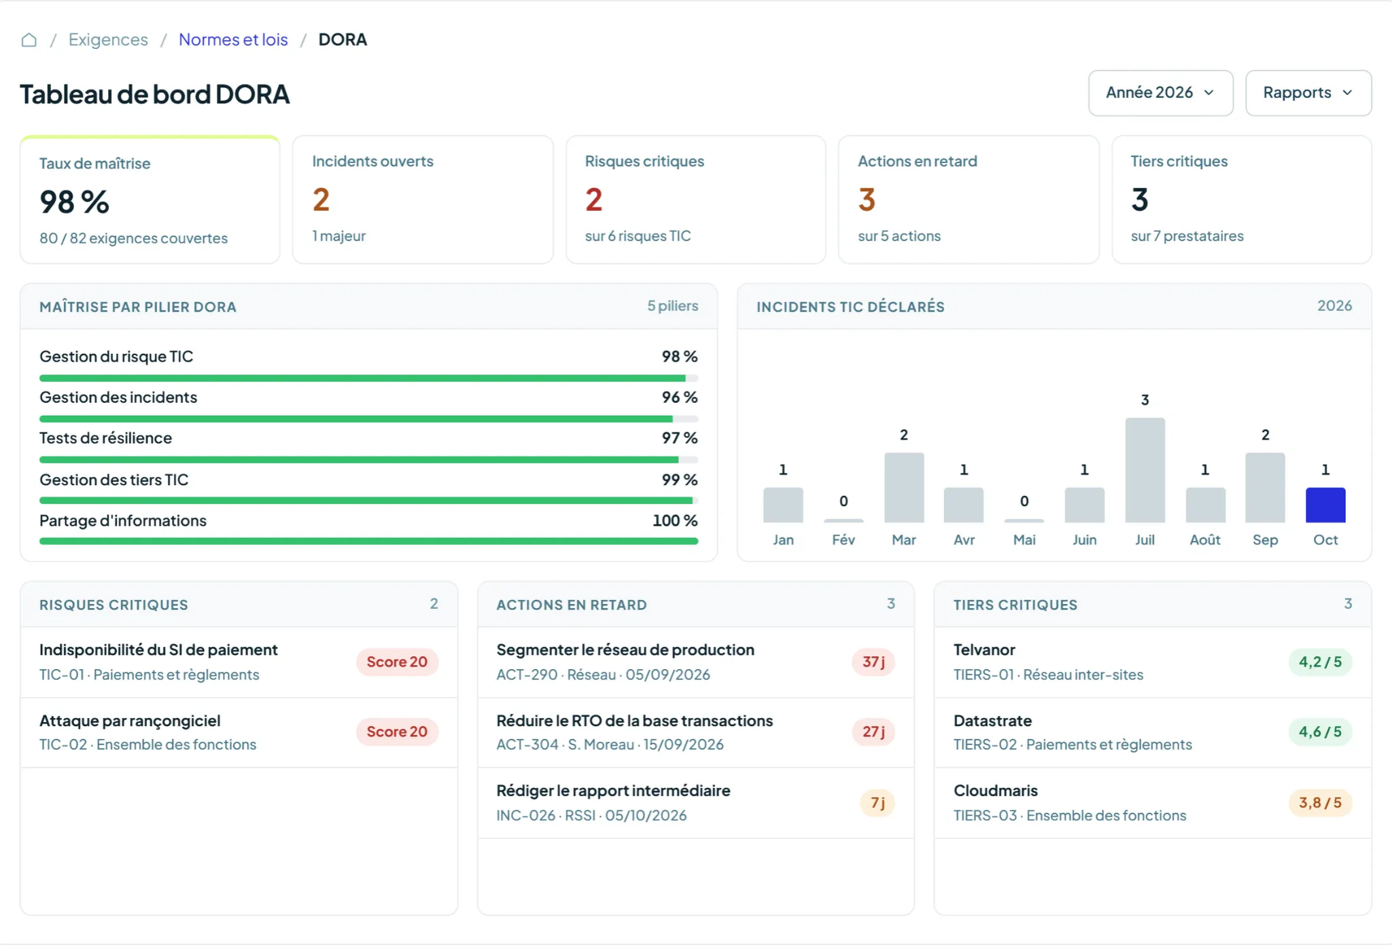Click the Sep bar in incidents chart
This screenshot has width=1392, height=945.
click(x=1265, y=487)
